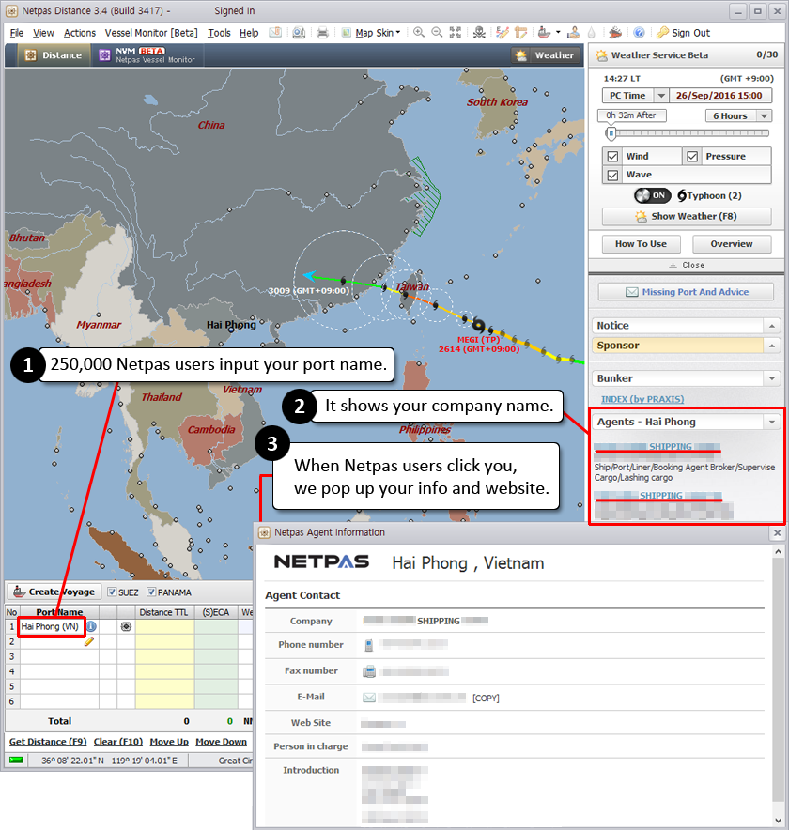Click the green connection status indicator
The height and width of the screenshot is (830, 789).
(16, 761)
